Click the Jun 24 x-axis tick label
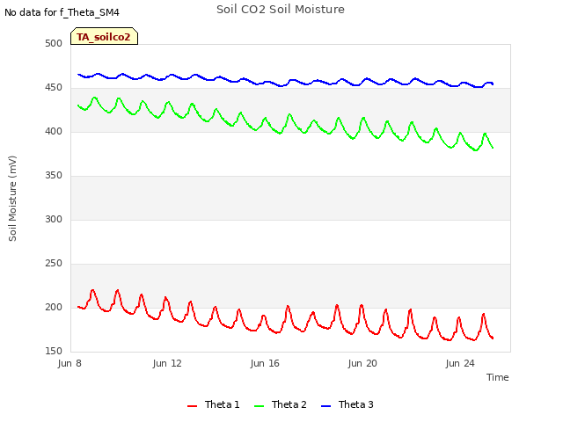Screen dimensions: 563x422 [x=460, y=363]
